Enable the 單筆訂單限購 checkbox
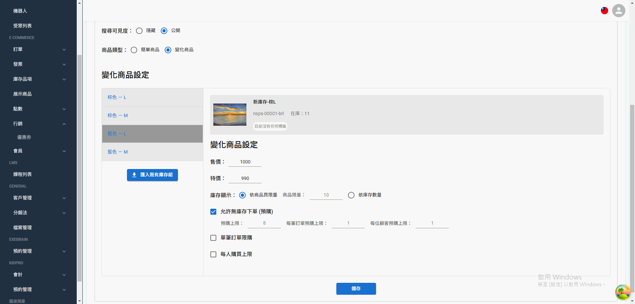Screen dimensions: 635x304 click(x=213, y=238)
